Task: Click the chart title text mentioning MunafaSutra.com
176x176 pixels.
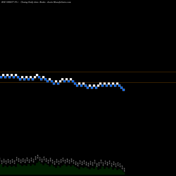Action: pyautogui.click(x=36, y=2)
